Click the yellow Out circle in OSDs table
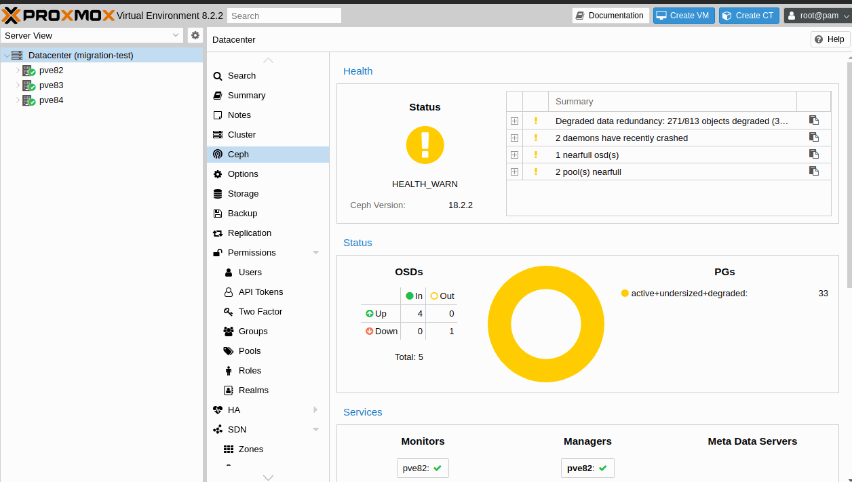 [434, 296]
